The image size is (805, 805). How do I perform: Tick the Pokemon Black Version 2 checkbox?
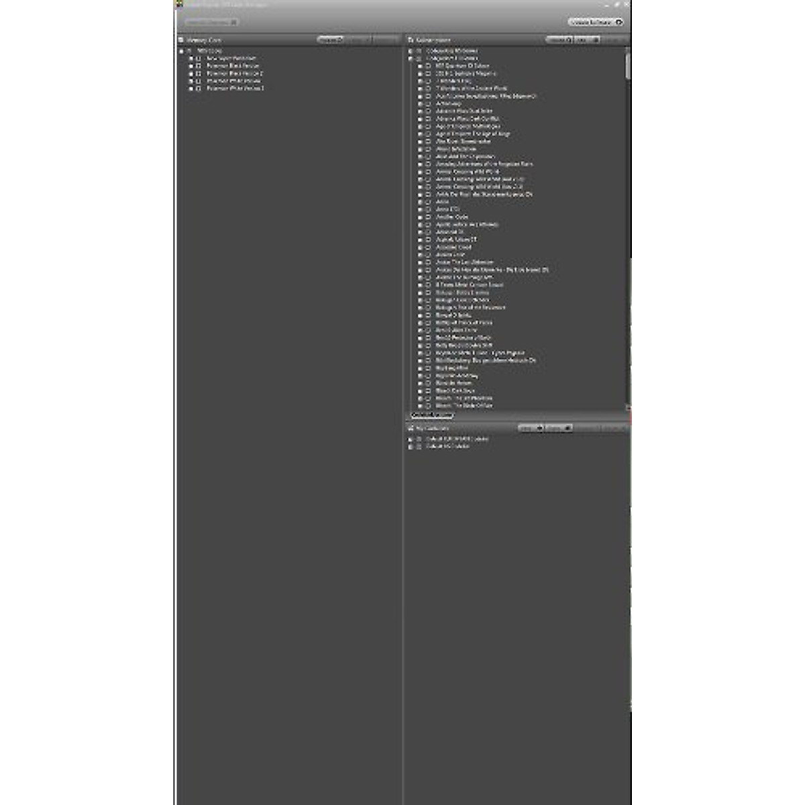(x=199, y=74)
